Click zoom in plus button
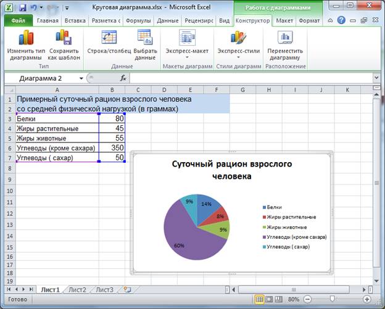Screen dimensions: 385x309 click(366, 299)
